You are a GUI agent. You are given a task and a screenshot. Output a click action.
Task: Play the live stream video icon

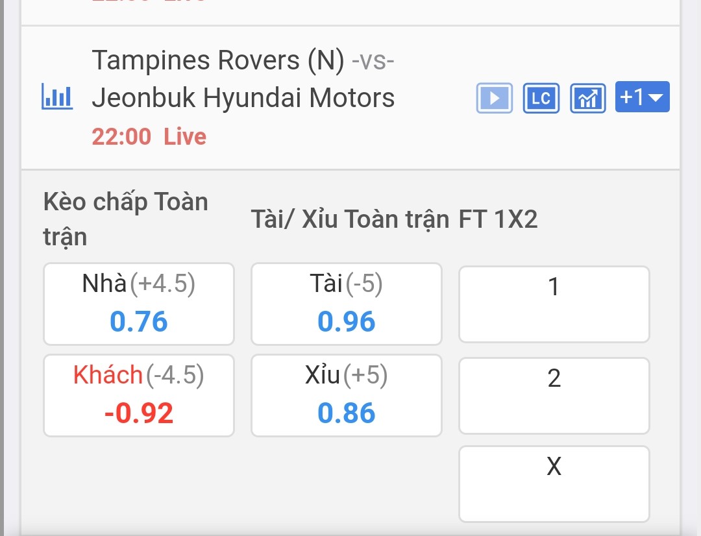click(x=495, y=98)
